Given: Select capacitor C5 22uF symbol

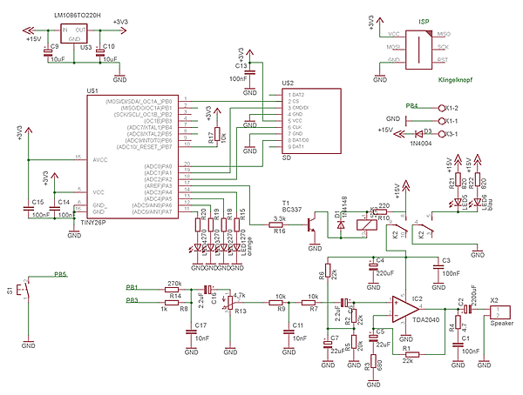Looking at the screenshot, I should (373, 338).
